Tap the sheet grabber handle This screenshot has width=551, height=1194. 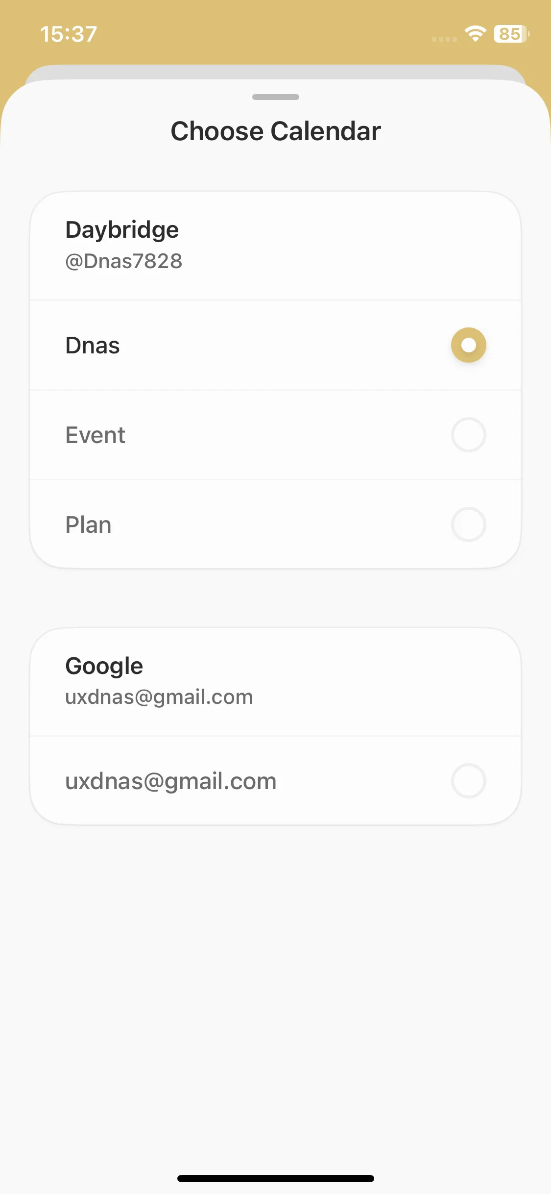tap(276, 97)
